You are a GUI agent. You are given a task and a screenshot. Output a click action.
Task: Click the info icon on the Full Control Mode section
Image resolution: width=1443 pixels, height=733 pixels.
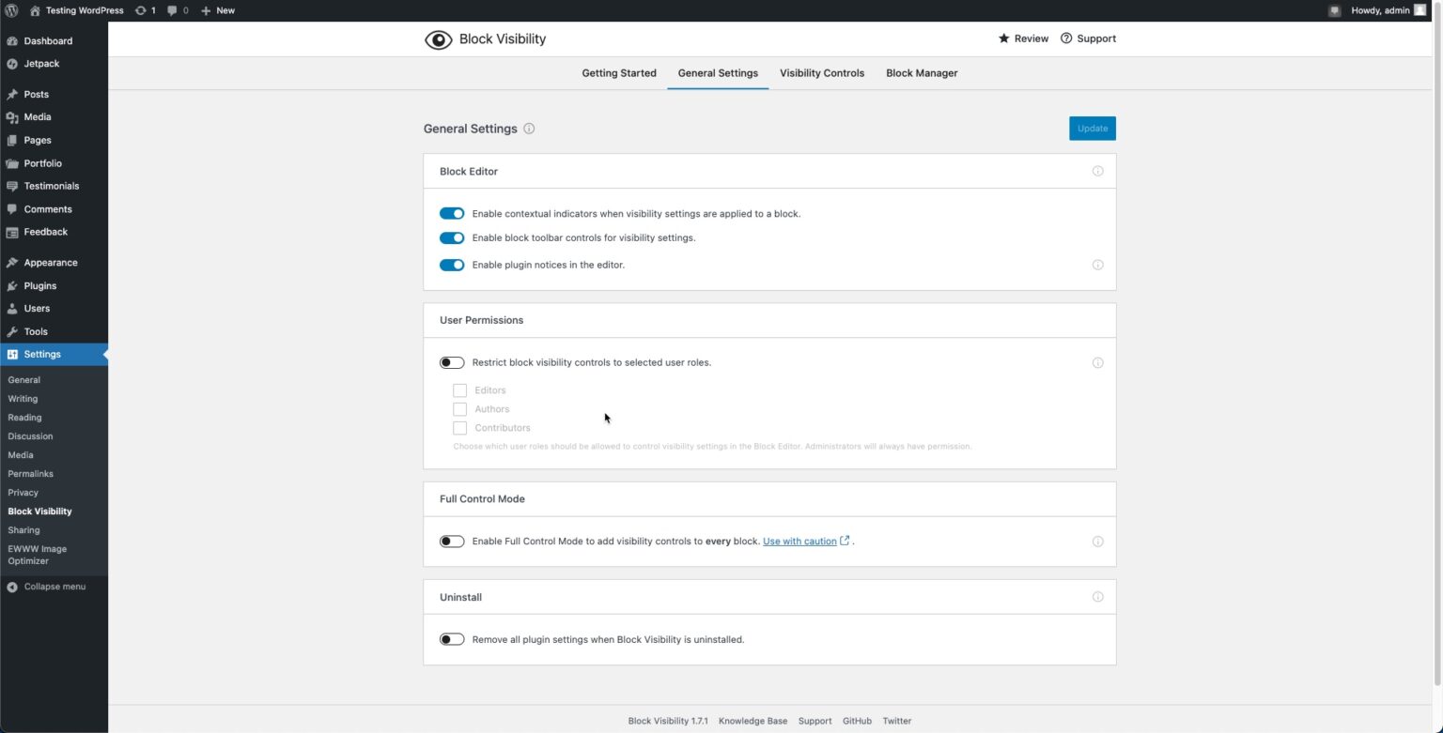coord(1096,541)
